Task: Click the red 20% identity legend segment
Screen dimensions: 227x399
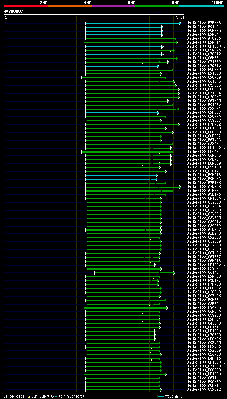Action: point(26,6)
